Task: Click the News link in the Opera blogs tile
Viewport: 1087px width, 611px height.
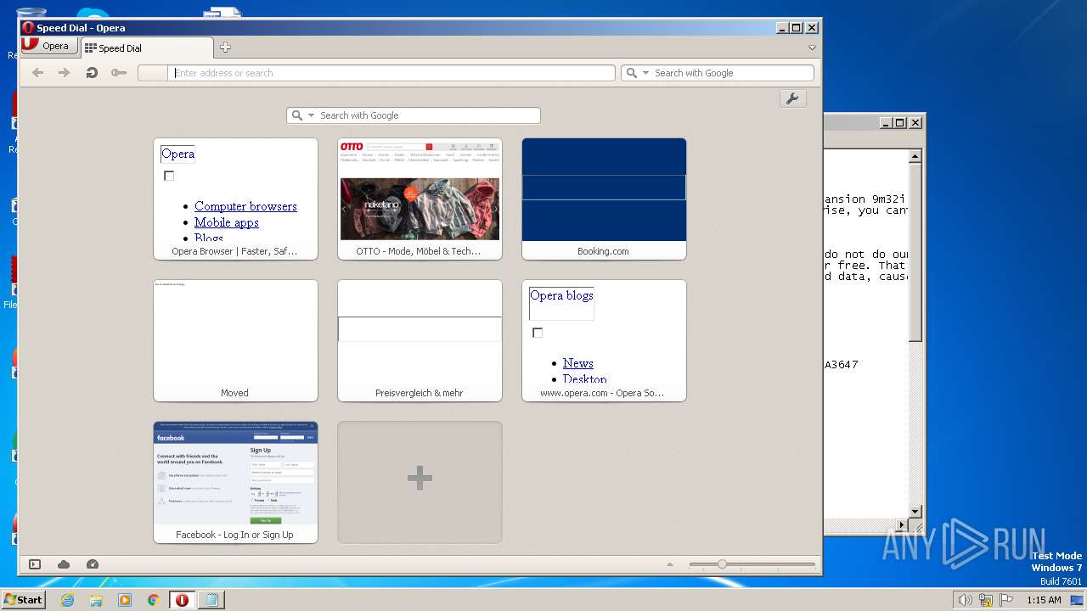Action: point(577,363)
